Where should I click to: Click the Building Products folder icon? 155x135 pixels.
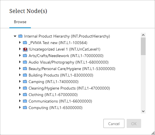click(25, 75)
